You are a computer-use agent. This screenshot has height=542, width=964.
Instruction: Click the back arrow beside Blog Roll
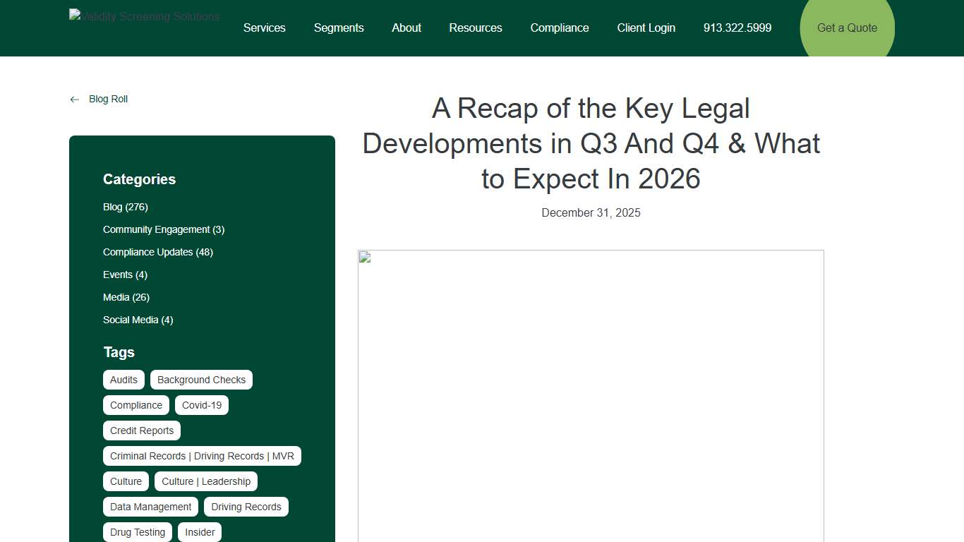(x=74, y=99)
